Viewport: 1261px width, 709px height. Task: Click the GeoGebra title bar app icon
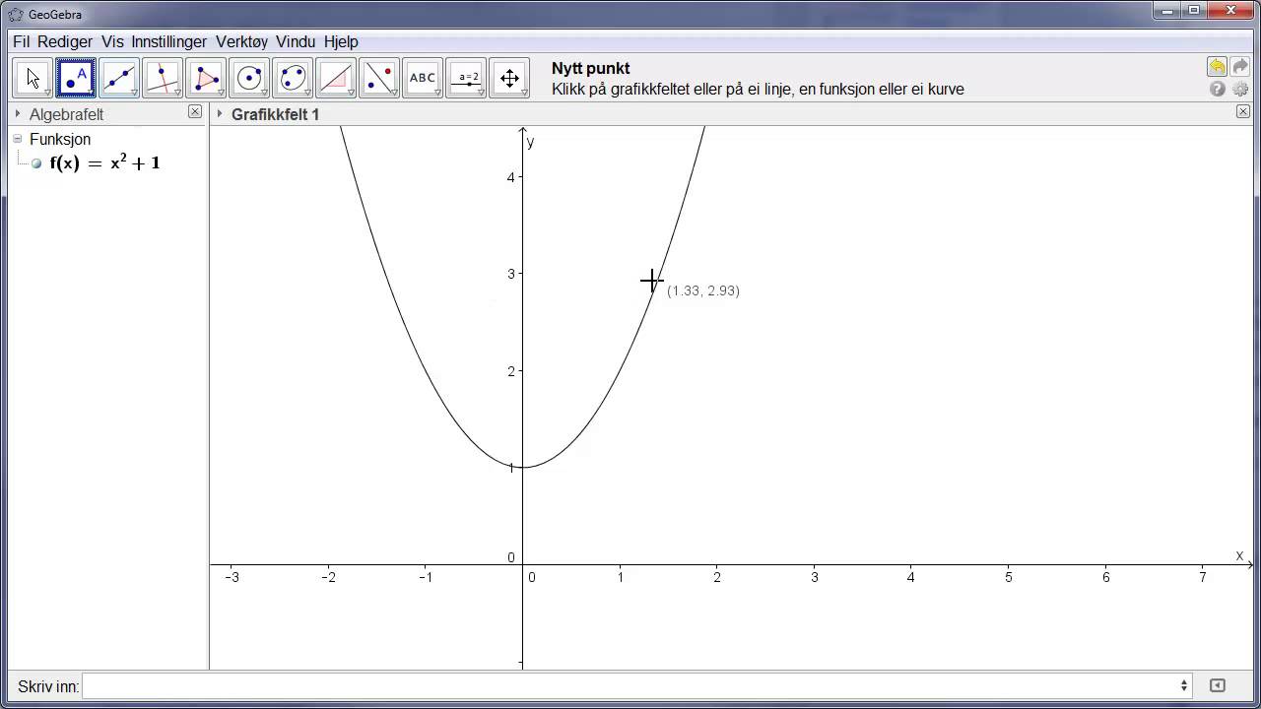tap(16, 14)
